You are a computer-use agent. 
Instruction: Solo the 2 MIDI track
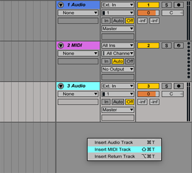click(166, 45)
